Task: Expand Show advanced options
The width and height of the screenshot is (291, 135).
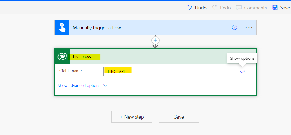Action: click(x=83, y=86)
